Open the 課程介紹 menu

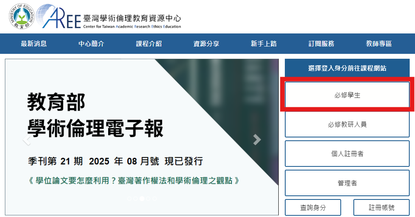149,44
